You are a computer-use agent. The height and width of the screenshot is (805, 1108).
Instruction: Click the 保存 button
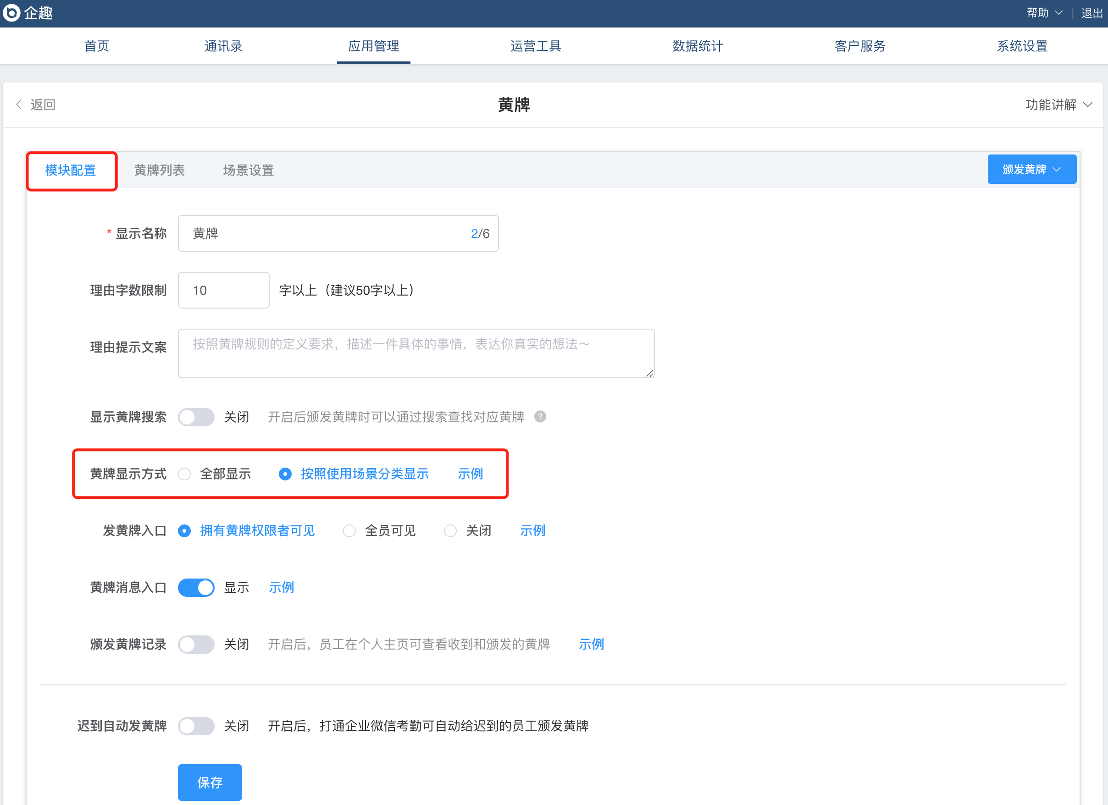(210, 782)
